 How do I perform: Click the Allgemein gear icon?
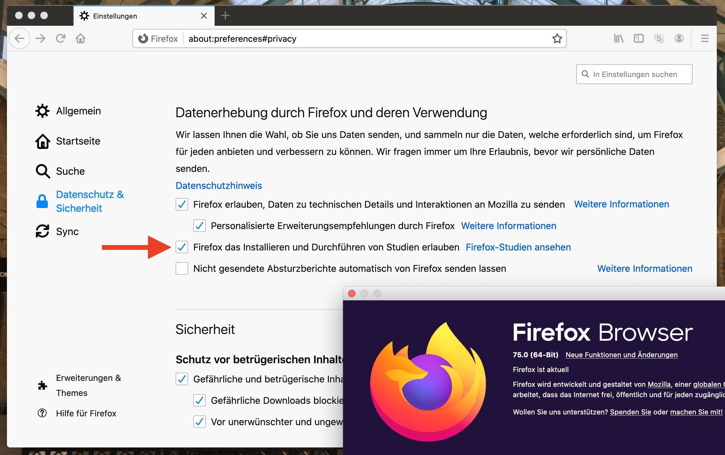point(42,111)
